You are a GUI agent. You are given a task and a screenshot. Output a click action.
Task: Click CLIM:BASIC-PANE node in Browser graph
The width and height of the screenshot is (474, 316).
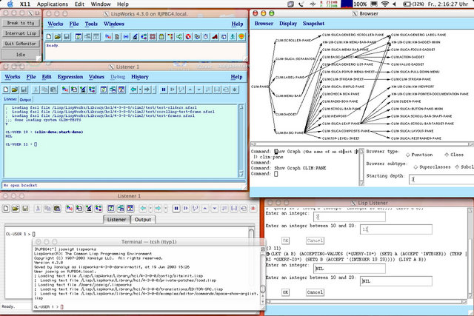click(x=290, y=132)
